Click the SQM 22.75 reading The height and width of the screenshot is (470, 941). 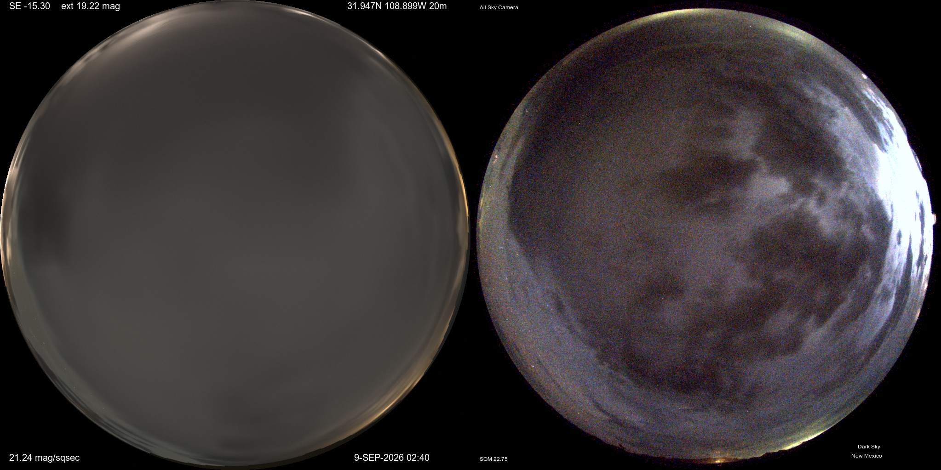(x=493, y=459)
